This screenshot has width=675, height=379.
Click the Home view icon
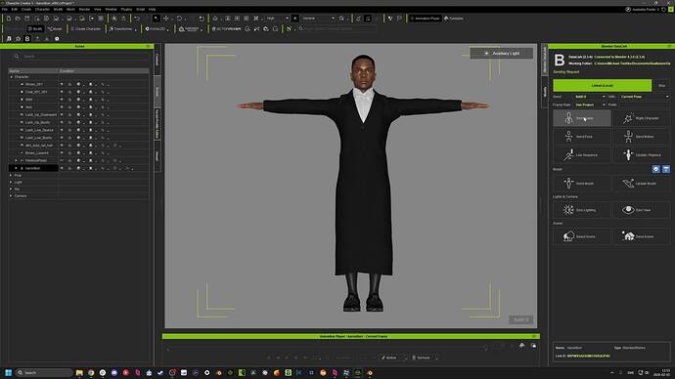[x=215, y=19]
